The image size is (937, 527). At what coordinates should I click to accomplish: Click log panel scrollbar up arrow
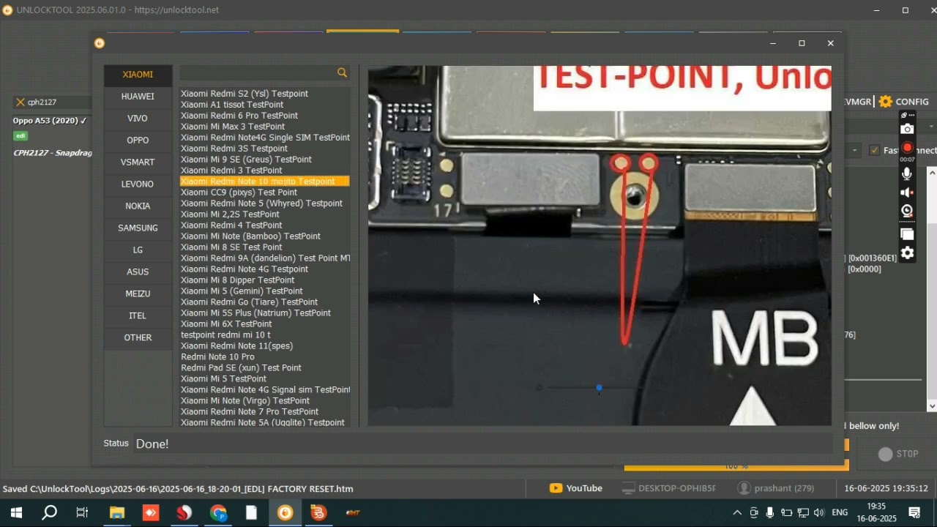pyautogui.click(x=932, y=173)
